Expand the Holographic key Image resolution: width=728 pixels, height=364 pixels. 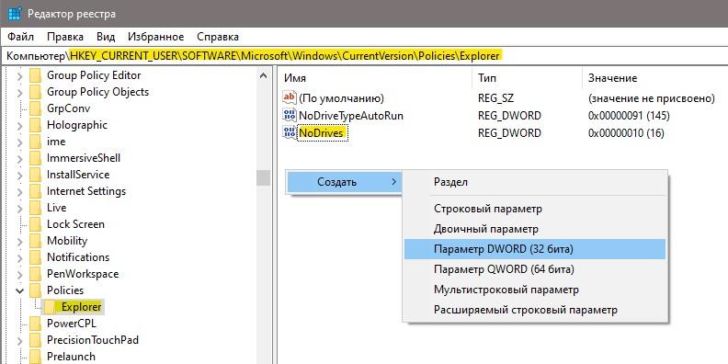(19, 125)
